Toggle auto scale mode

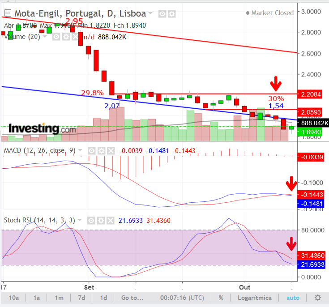pyautogui.click(x=293, y=298)
